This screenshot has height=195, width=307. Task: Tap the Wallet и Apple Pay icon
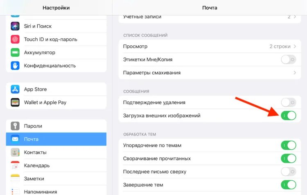(16, 102)
